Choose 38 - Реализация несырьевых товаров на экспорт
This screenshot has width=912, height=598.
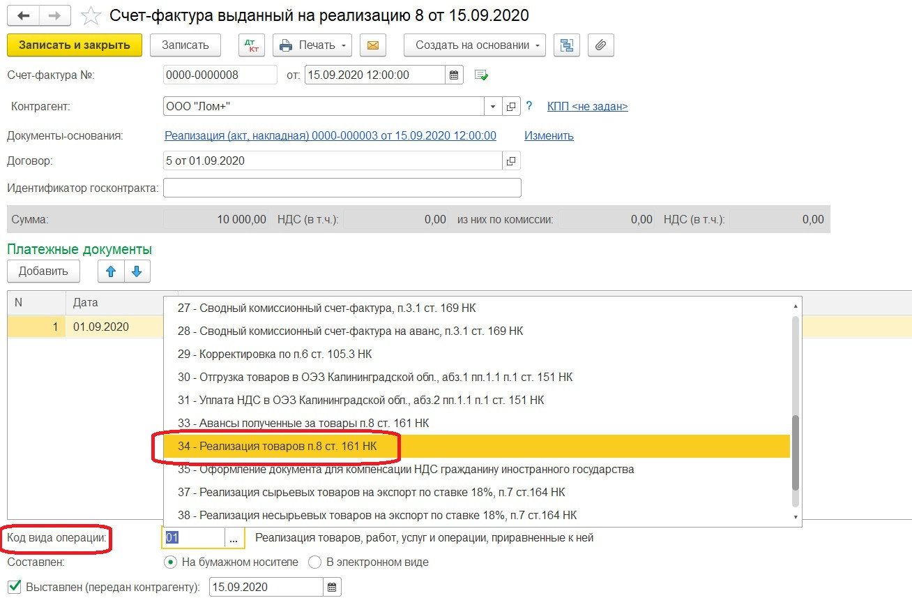point(477,515)
